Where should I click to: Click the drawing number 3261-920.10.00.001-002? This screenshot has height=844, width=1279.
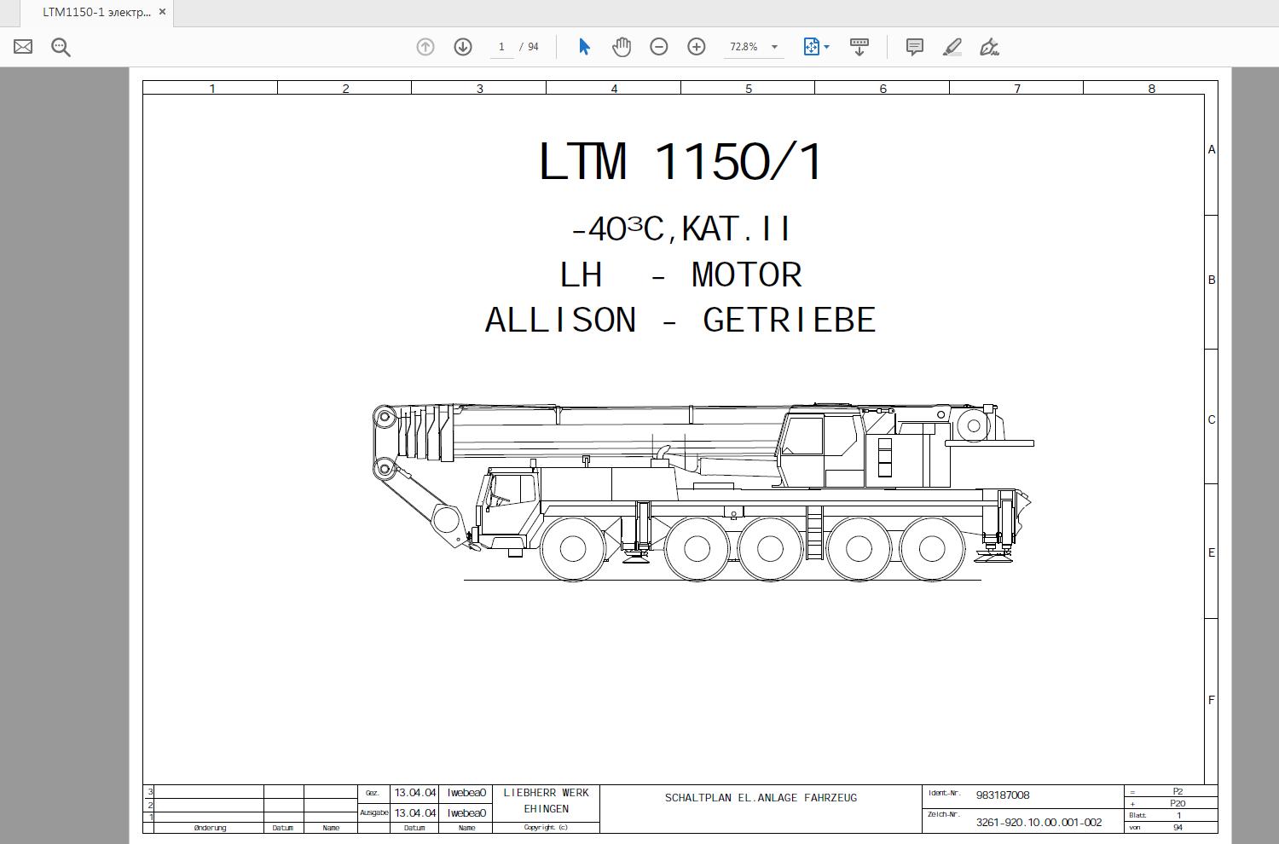(1039, 823)
